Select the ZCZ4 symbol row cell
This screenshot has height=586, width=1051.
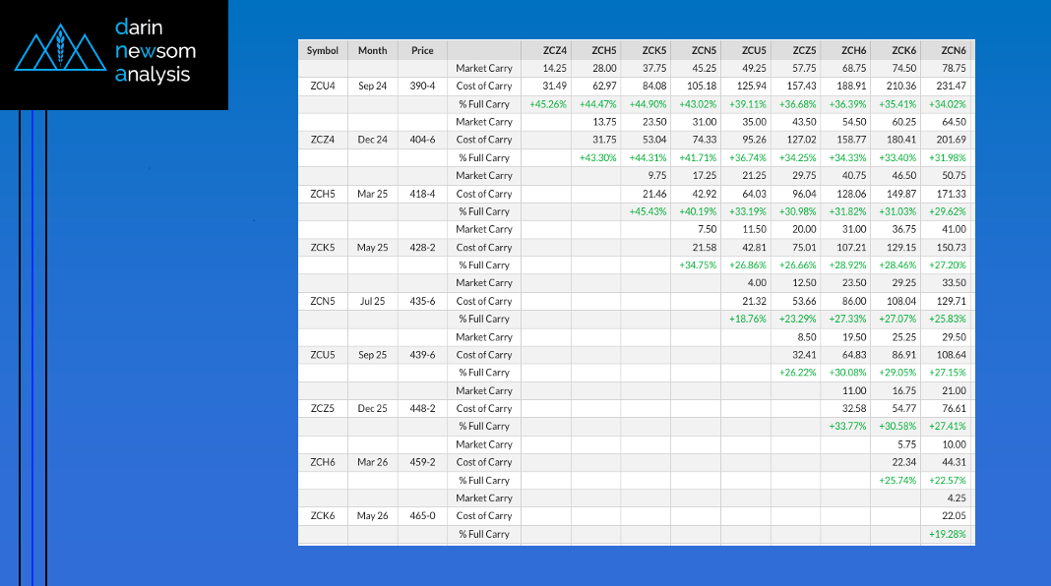322,140
